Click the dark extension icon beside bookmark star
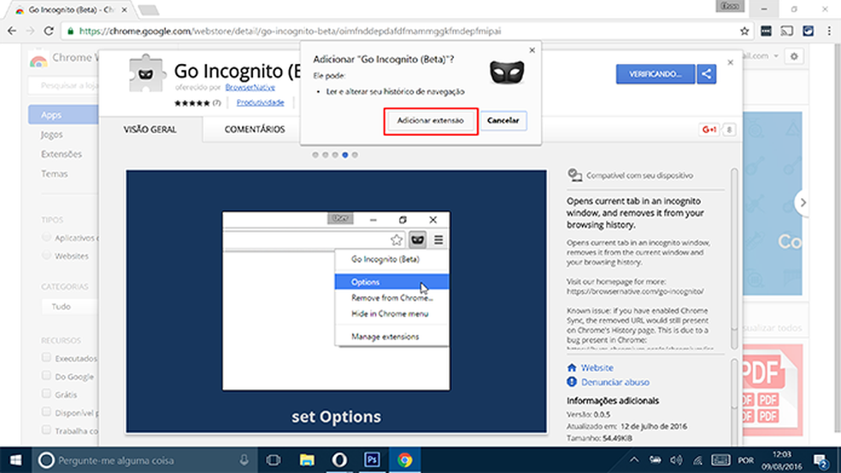Image resolution: width=841 pixels, height=473 pixels. click(766, 31)
